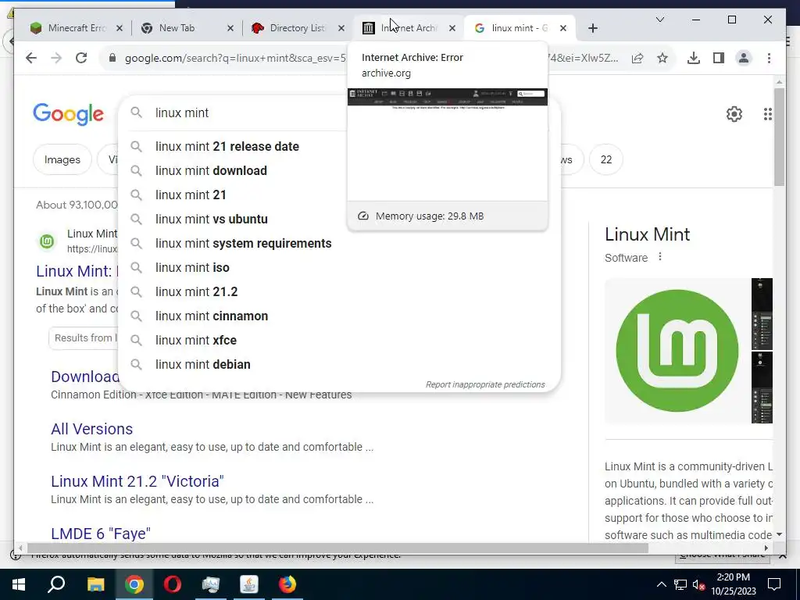
Task: Open the Java app on taskbar
Action: tap(249, 584)
